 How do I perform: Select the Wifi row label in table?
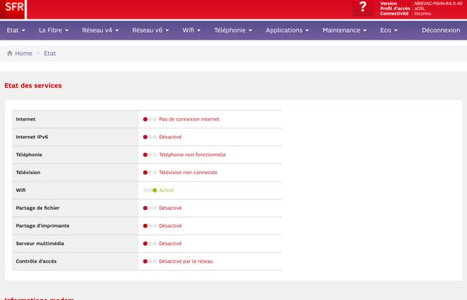[x=20, y=190]
